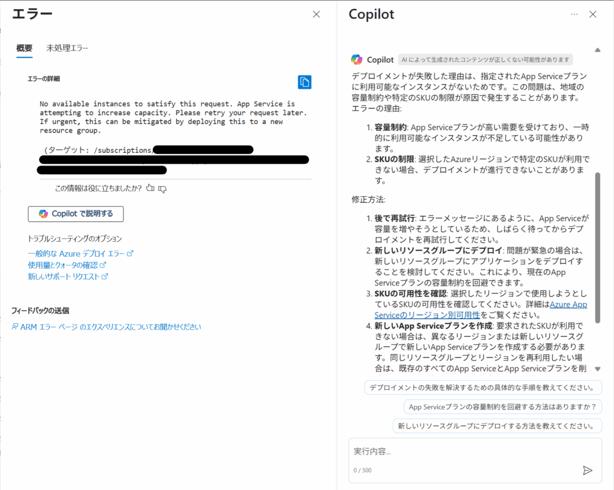Click the 修正方法 heading in Copilot
The height and width of the screenshot is (490, 614).
[369, 199]
